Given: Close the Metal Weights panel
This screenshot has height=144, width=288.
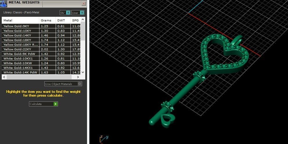Looking at the screenshot, I should [x=84, y=3].
